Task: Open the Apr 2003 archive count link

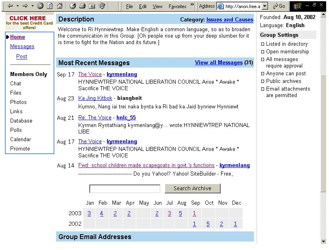Action: [129, 213]
